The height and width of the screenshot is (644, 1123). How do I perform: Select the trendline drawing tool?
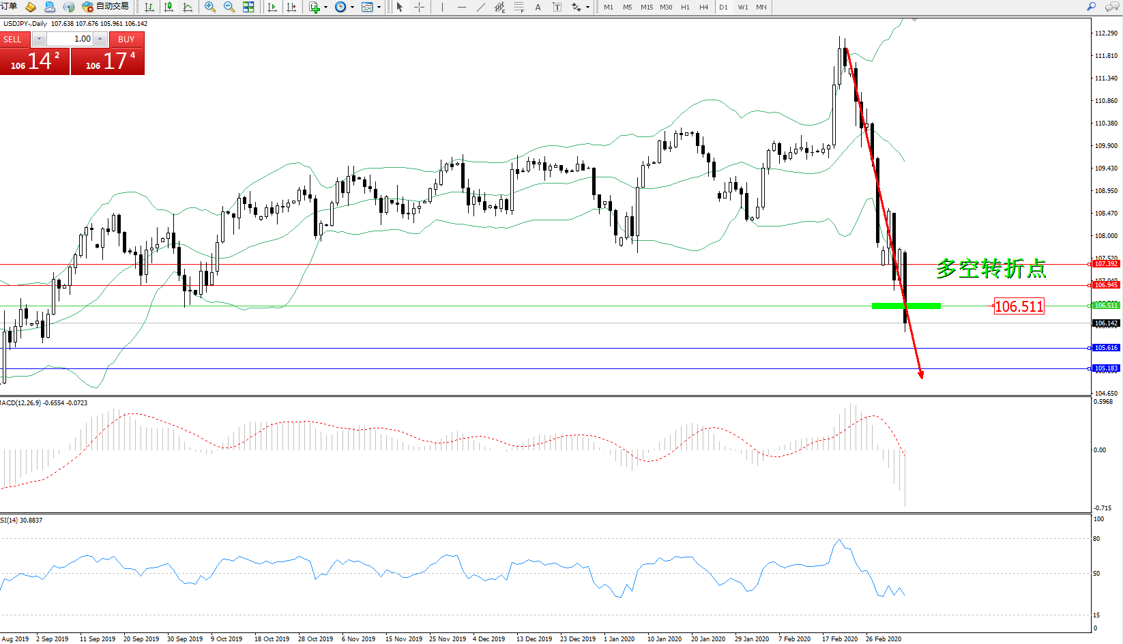(480, 7)
